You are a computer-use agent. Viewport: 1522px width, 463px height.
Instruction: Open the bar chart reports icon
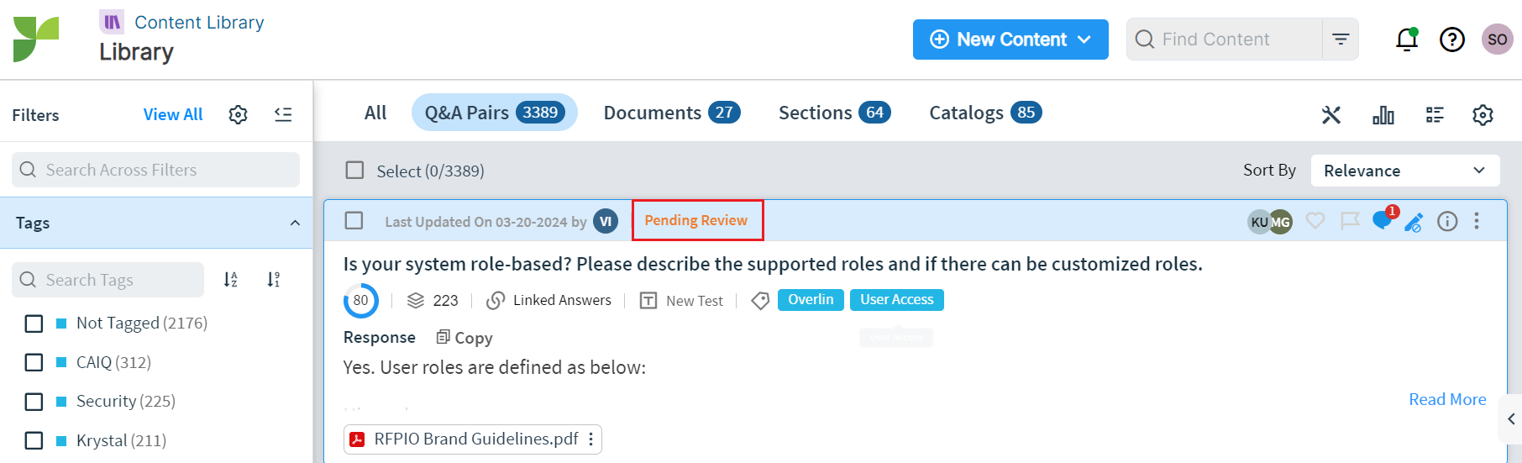(x=1383, y=114)
